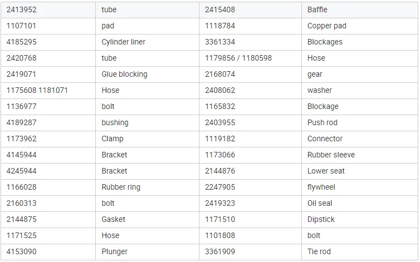The height and width of the screenshot is (262, 420).
Task: Click the Copper pad entry
Action: coord(326,26)
